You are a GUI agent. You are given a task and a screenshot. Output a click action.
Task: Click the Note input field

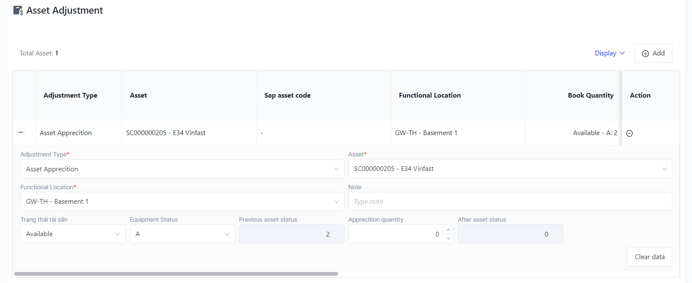point(510,202)
